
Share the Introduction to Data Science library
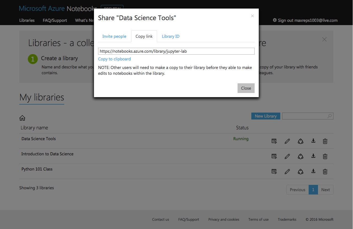click(300, 156)
